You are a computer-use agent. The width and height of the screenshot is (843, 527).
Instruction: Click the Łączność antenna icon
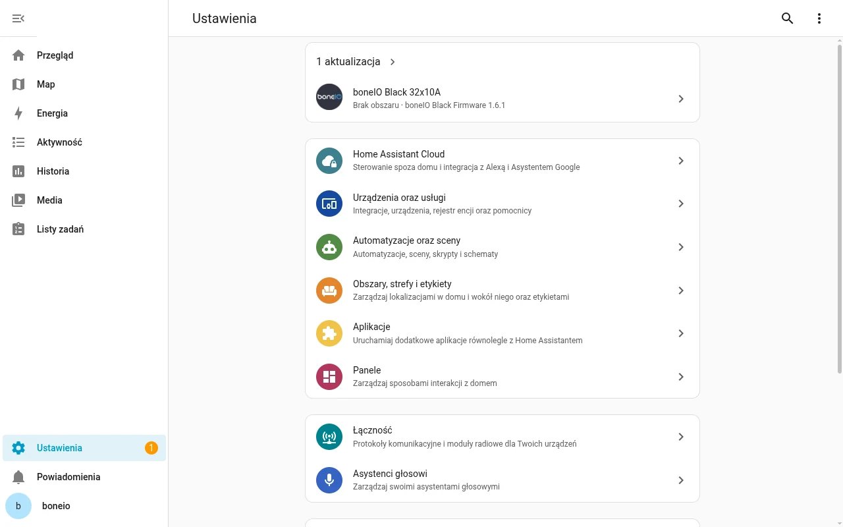click(329, 437)
